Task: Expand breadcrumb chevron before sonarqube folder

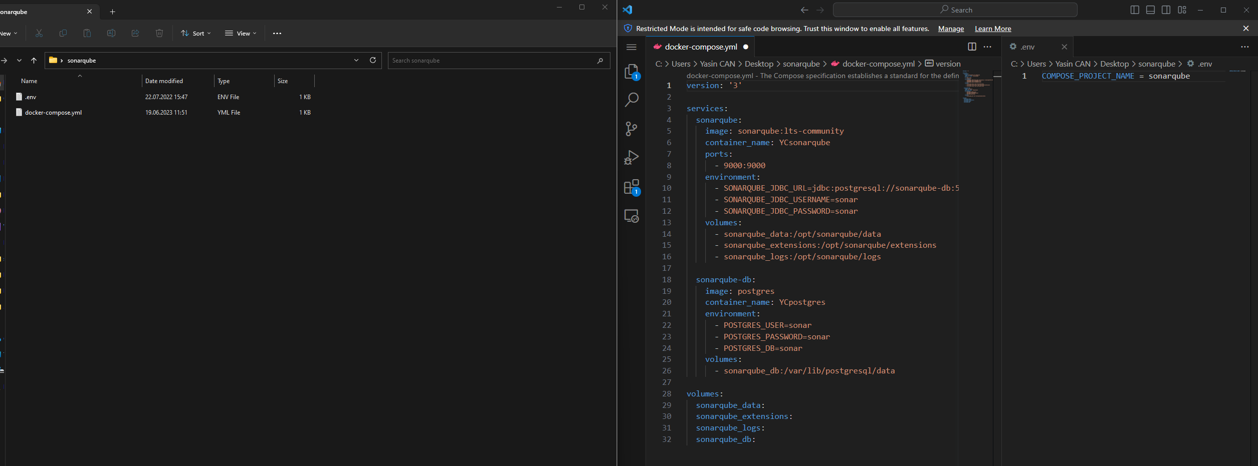Action: pyautogui.click(x=62, y=61)
